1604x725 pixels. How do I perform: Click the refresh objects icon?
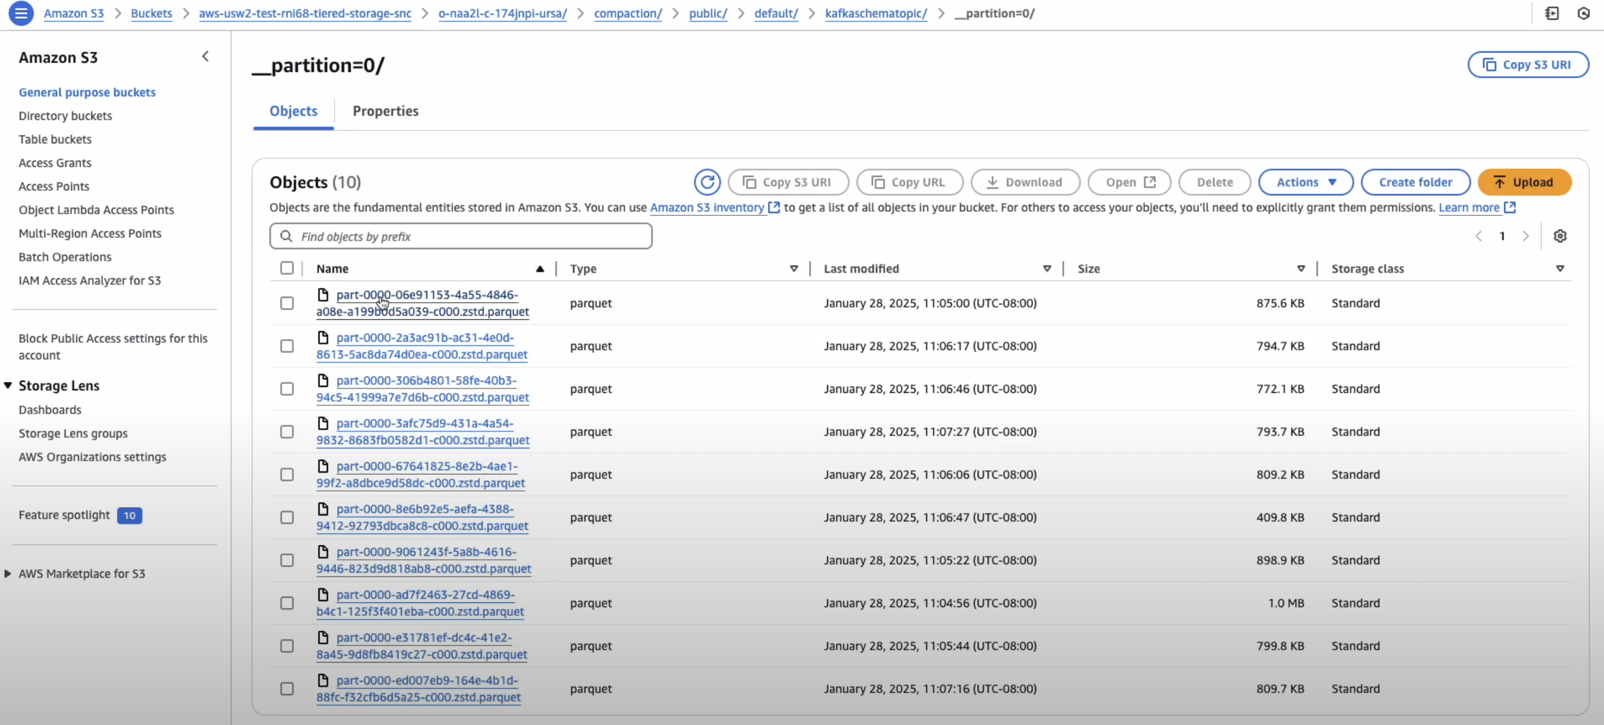point(706,182)
